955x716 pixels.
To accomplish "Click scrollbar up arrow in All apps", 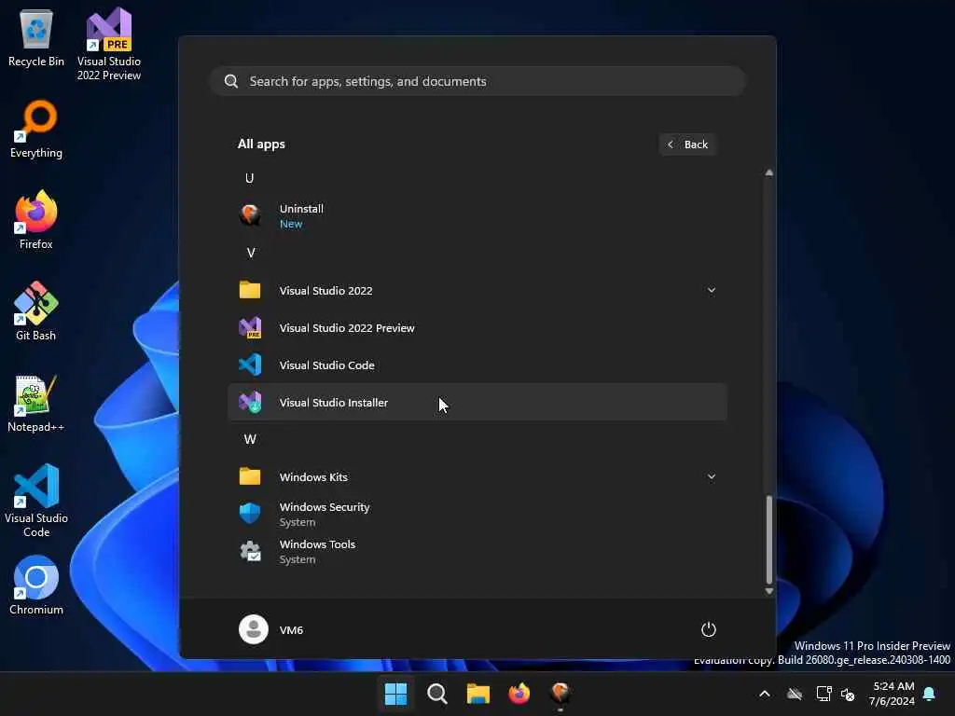I will [x=769, y=172].
